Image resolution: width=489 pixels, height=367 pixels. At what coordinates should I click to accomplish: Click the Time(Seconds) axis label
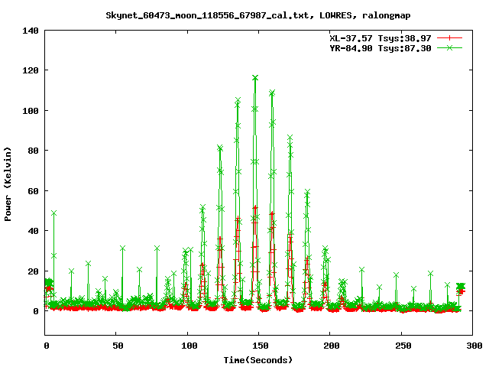(x=258, y=360)
